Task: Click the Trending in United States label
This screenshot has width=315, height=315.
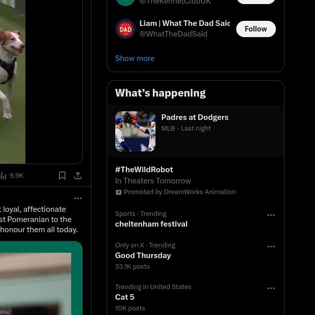Action: pos(153,287)
